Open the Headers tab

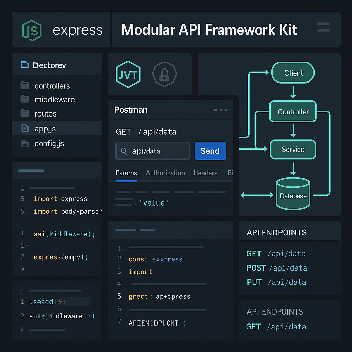tap(206, 173)
